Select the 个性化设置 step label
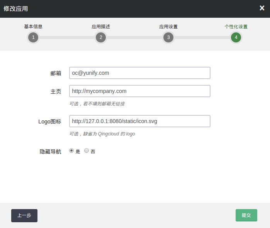This screenshot has height=228, width=270. (236, 27)
